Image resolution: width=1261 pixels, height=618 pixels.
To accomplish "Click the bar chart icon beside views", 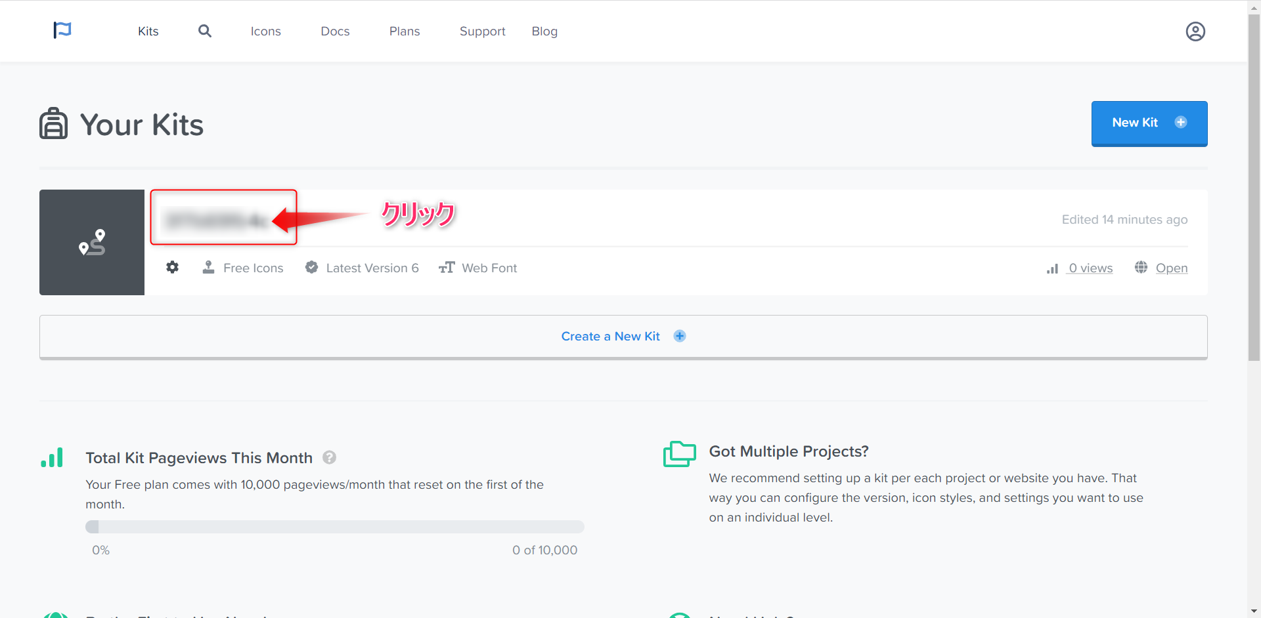I will (1052, 268).
